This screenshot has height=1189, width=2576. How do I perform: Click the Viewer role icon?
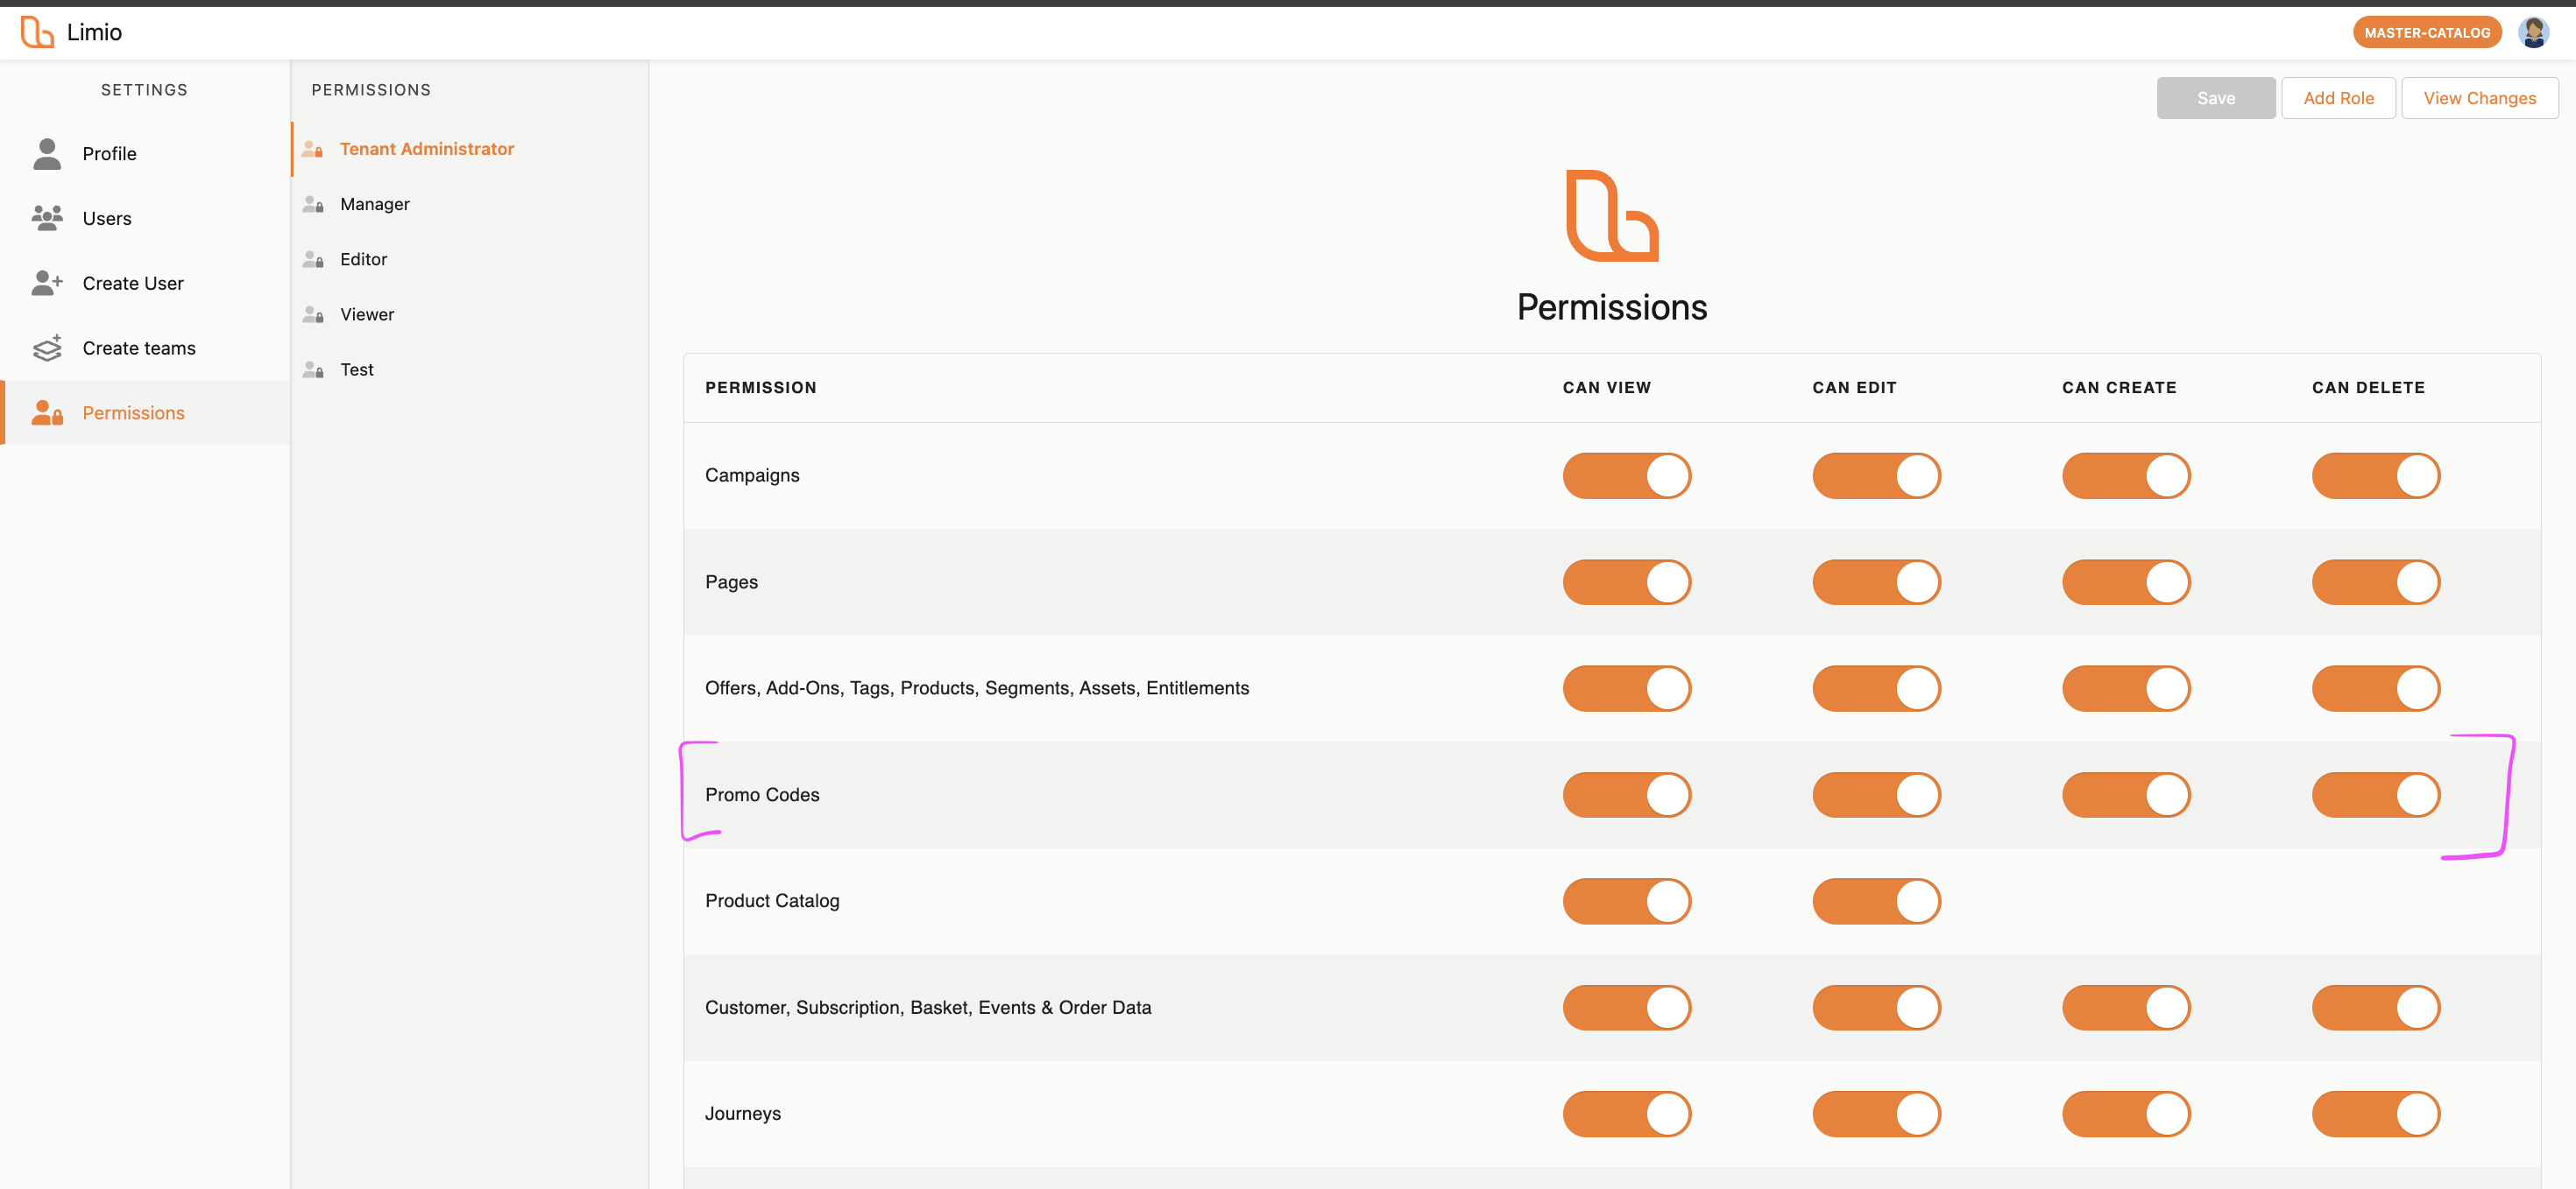pos(313,313)
